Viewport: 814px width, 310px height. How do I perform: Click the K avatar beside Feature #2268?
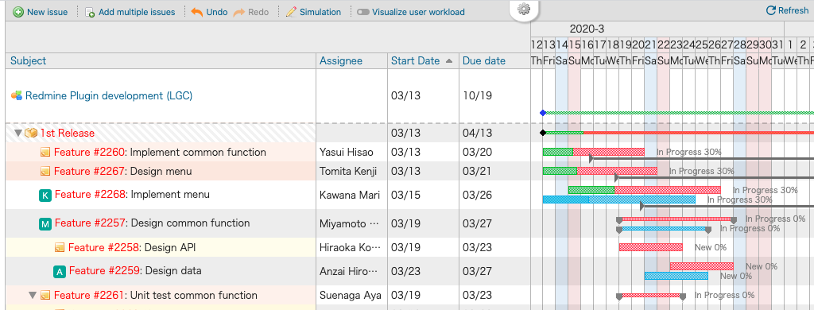pyautogui.click(x=45, y=196)
